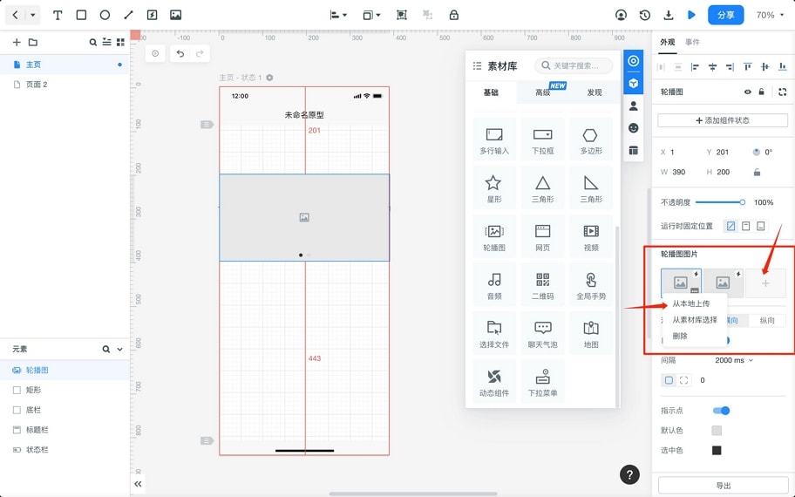The height and width of the screenshot is (497, 795).
Task: Click the undo arrow on canvas
Action: (180, 54)
